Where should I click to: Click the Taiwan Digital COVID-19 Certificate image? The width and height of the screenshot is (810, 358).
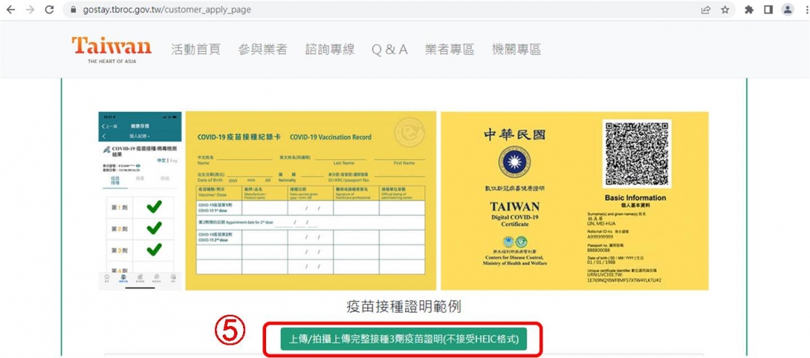(x=575, y=200)
